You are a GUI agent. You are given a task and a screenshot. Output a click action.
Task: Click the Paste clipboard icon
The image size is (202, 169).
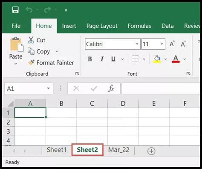tap(17, 44)
